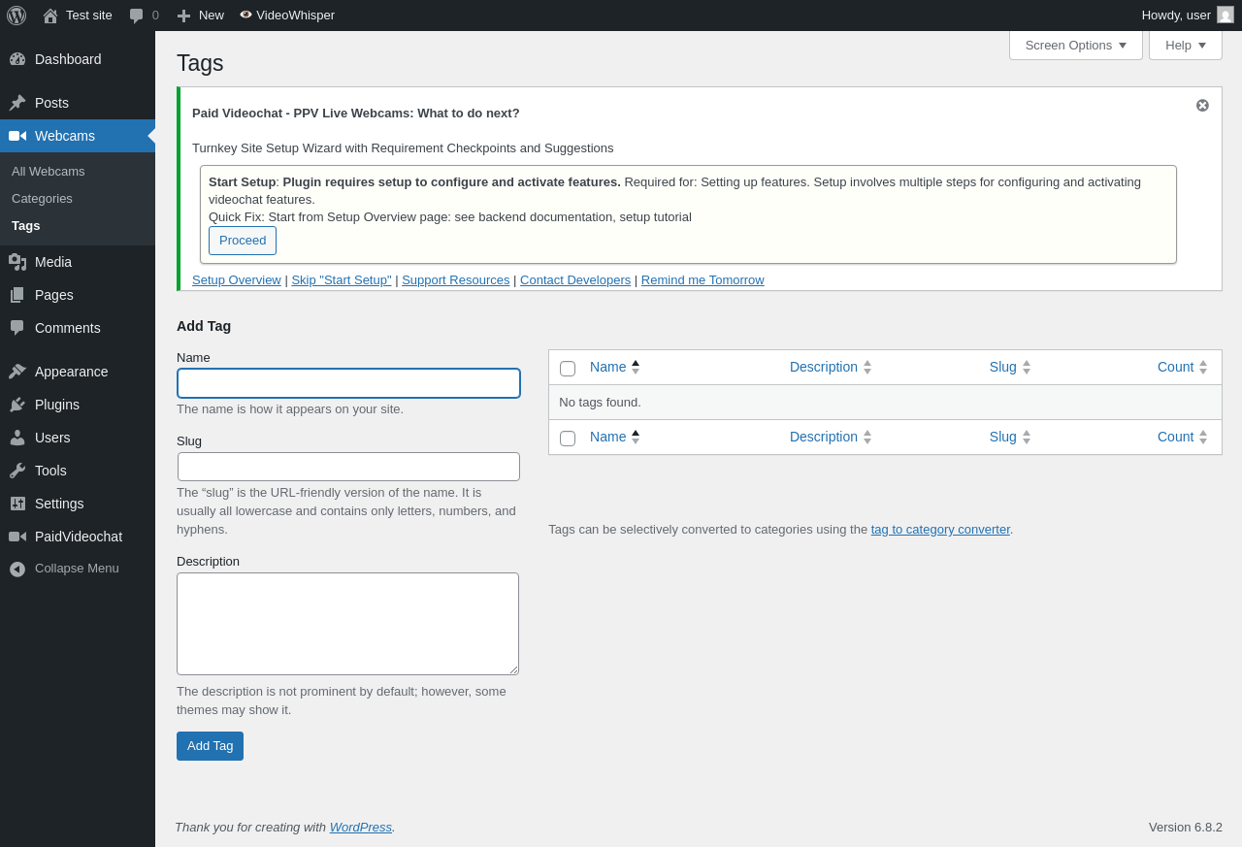This screenshot has height=847, width=1242.
Task: Click Skip "Start Setup" link
Action: [x=342, y=279]
